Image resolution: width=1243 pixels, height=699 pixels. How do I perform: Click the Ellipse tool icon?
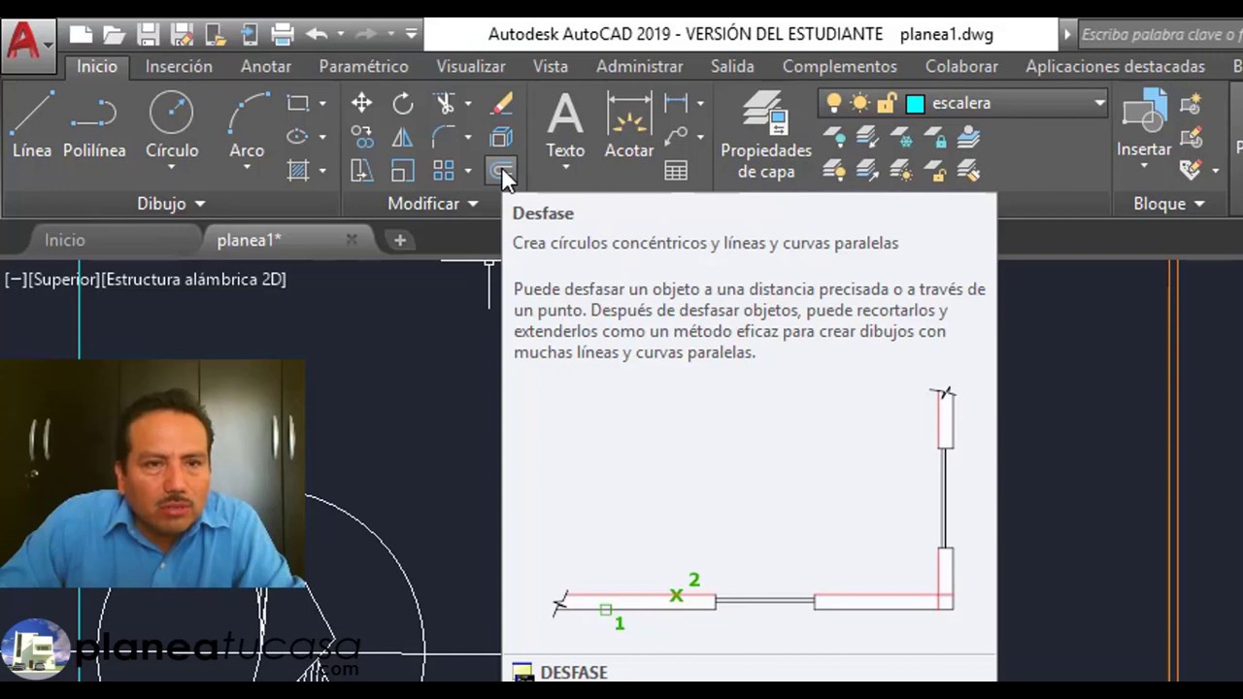tap(298, 137)
